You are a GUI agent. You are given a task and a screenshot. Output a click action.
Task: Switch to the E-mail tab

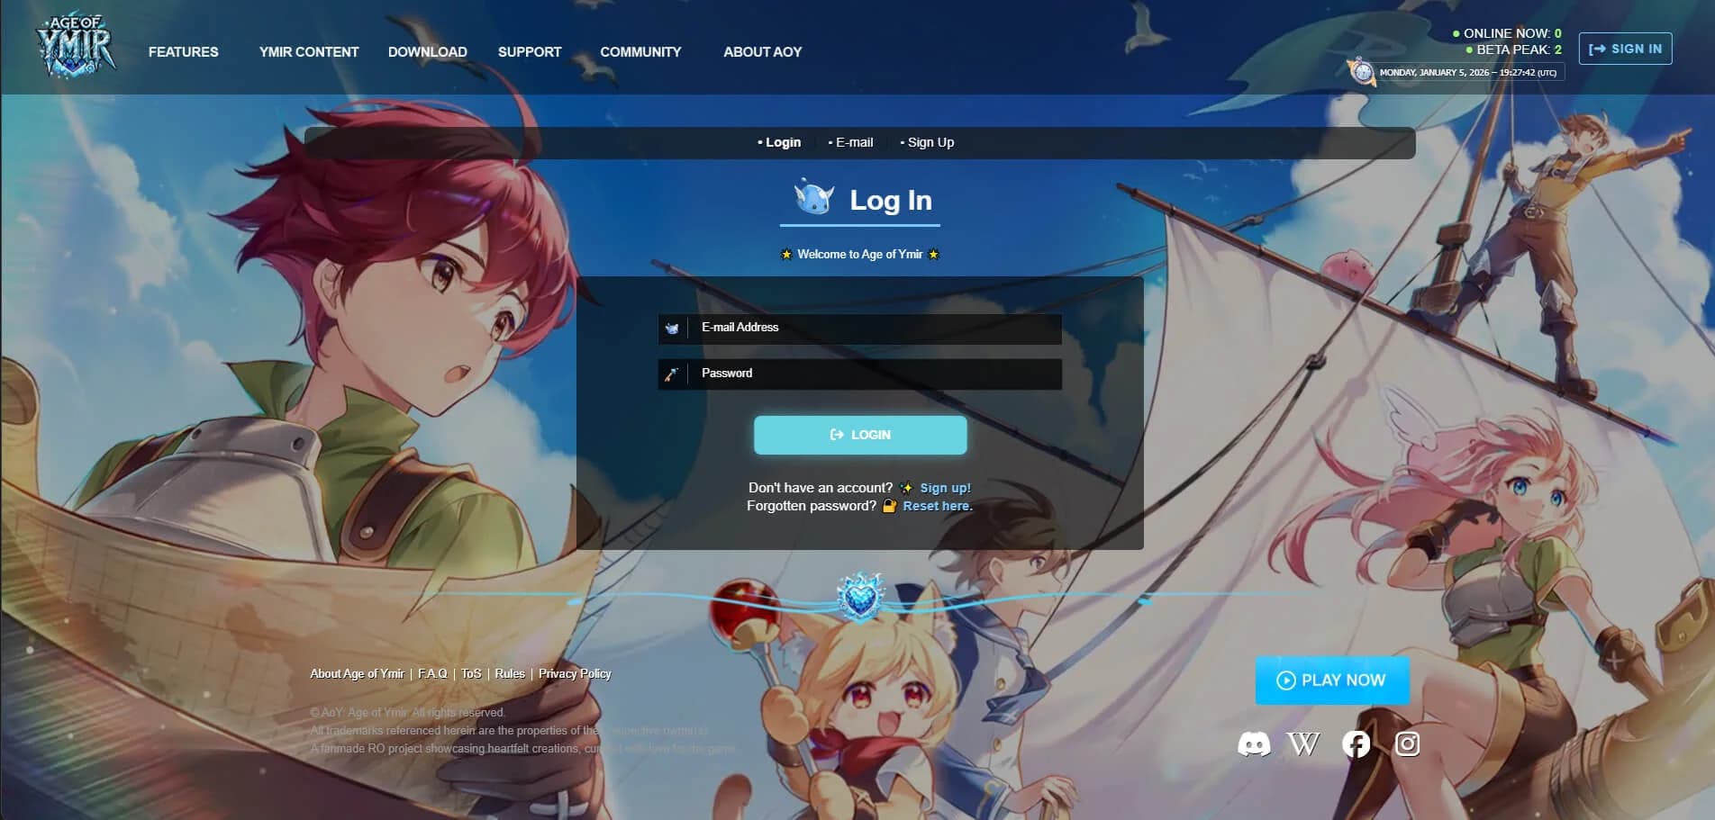pos(850,142)
